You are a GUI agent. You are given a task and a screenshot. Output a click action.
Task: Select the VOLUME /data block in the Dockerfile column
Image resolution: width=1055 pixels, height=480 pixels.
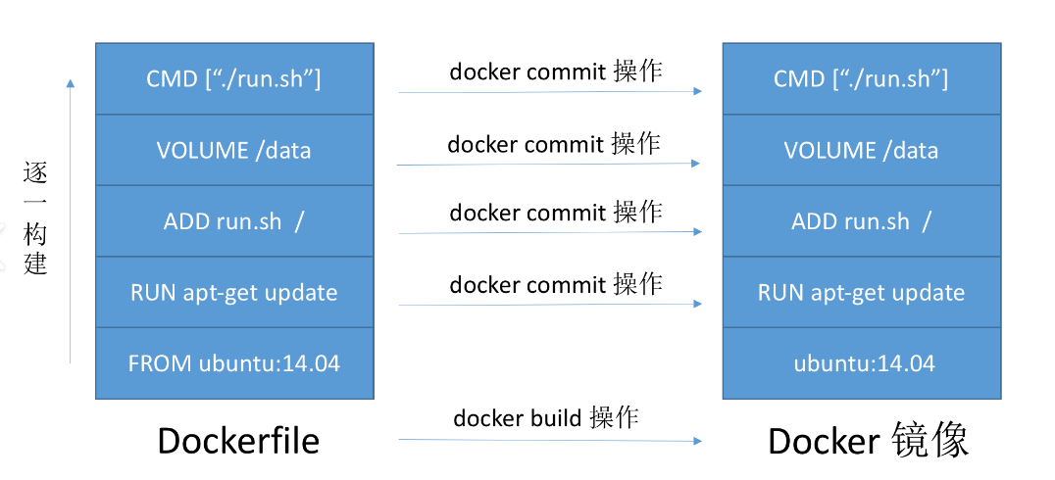coord(234,150)
